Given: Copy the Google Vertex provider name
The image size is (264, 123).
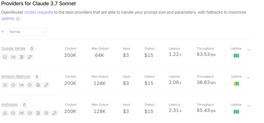Looking at the screenshot, I should click(32, 49).
